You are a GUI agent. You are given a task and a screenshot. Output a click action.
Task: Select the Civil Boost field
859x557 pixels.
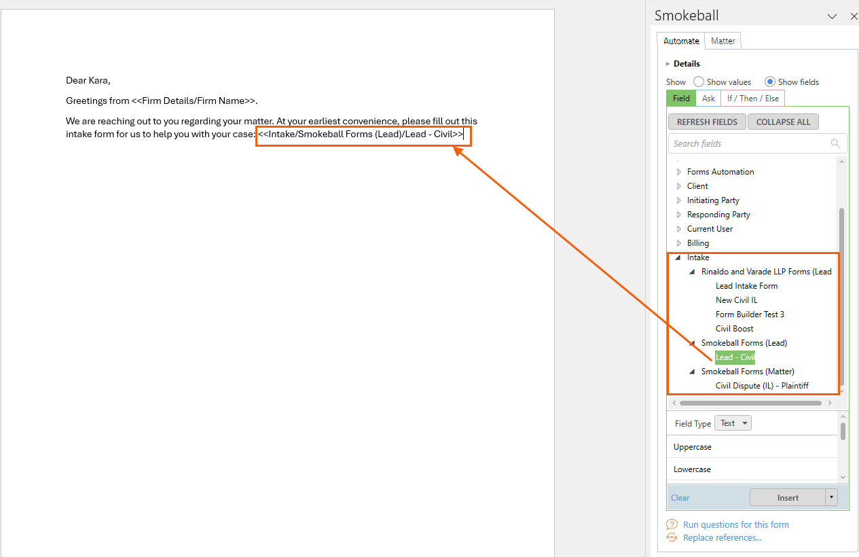coord(734,329)
